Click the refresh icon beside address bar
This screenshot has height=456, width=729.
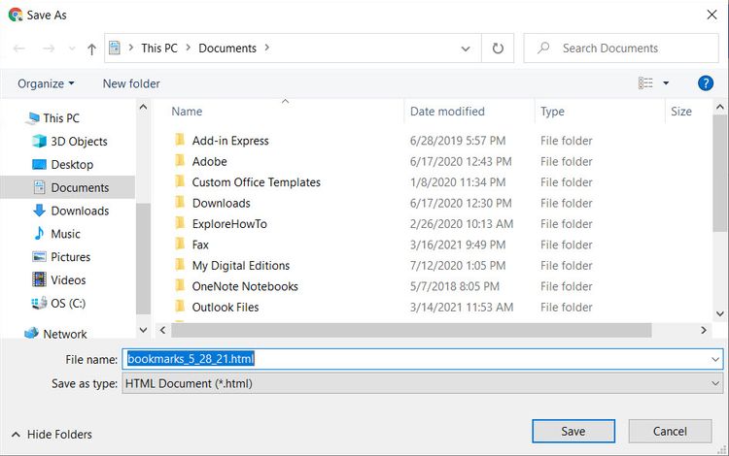498,49
